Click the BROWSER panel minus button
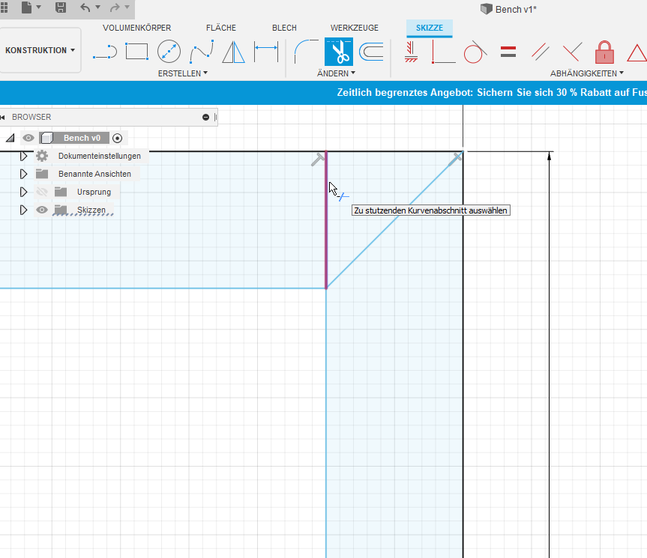The height and width of the screenshot is (558, 647). (206, 117)
